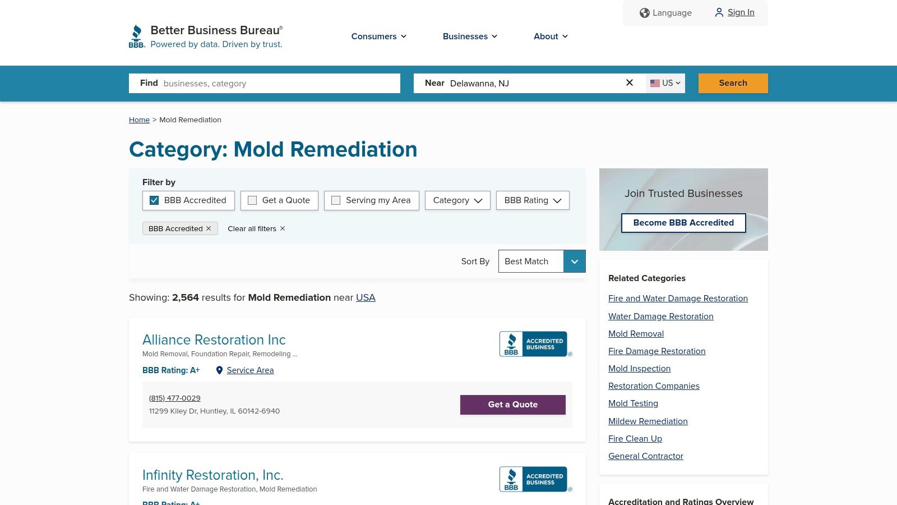Open the Sort By Best Match dropdown
Screen dimensions: 897x505
pos(542,261)
